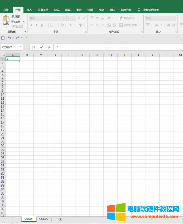This screenshot has width=183, height=224.
Task: Open the 插入 ribbon tab
Action: (x=29, y=10)
